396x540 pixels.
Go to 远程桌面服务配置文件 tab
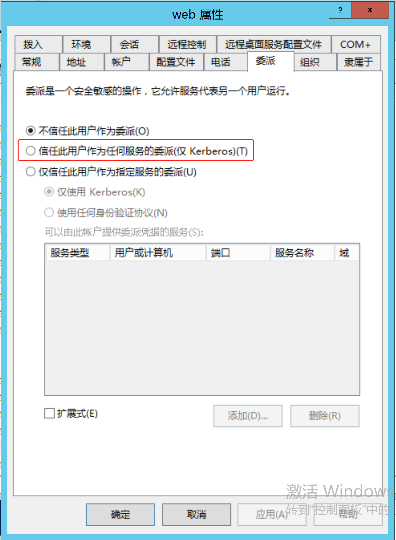274,44
